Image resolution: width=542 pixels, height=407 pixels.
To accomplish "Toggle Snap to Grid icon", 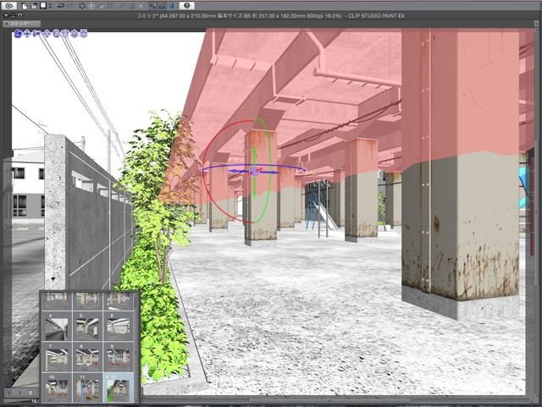I will [x=172, y=6].
